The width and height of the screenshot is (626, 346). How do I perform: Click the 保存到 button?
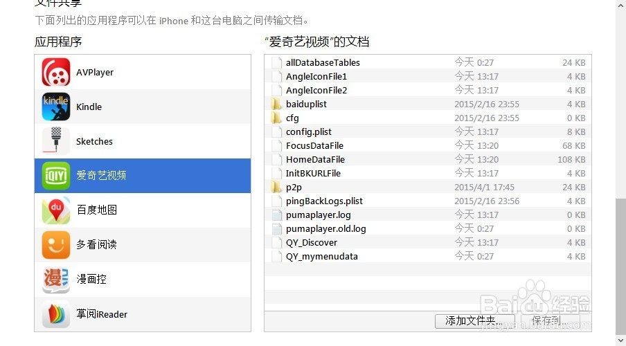click(x=550, y=321)
